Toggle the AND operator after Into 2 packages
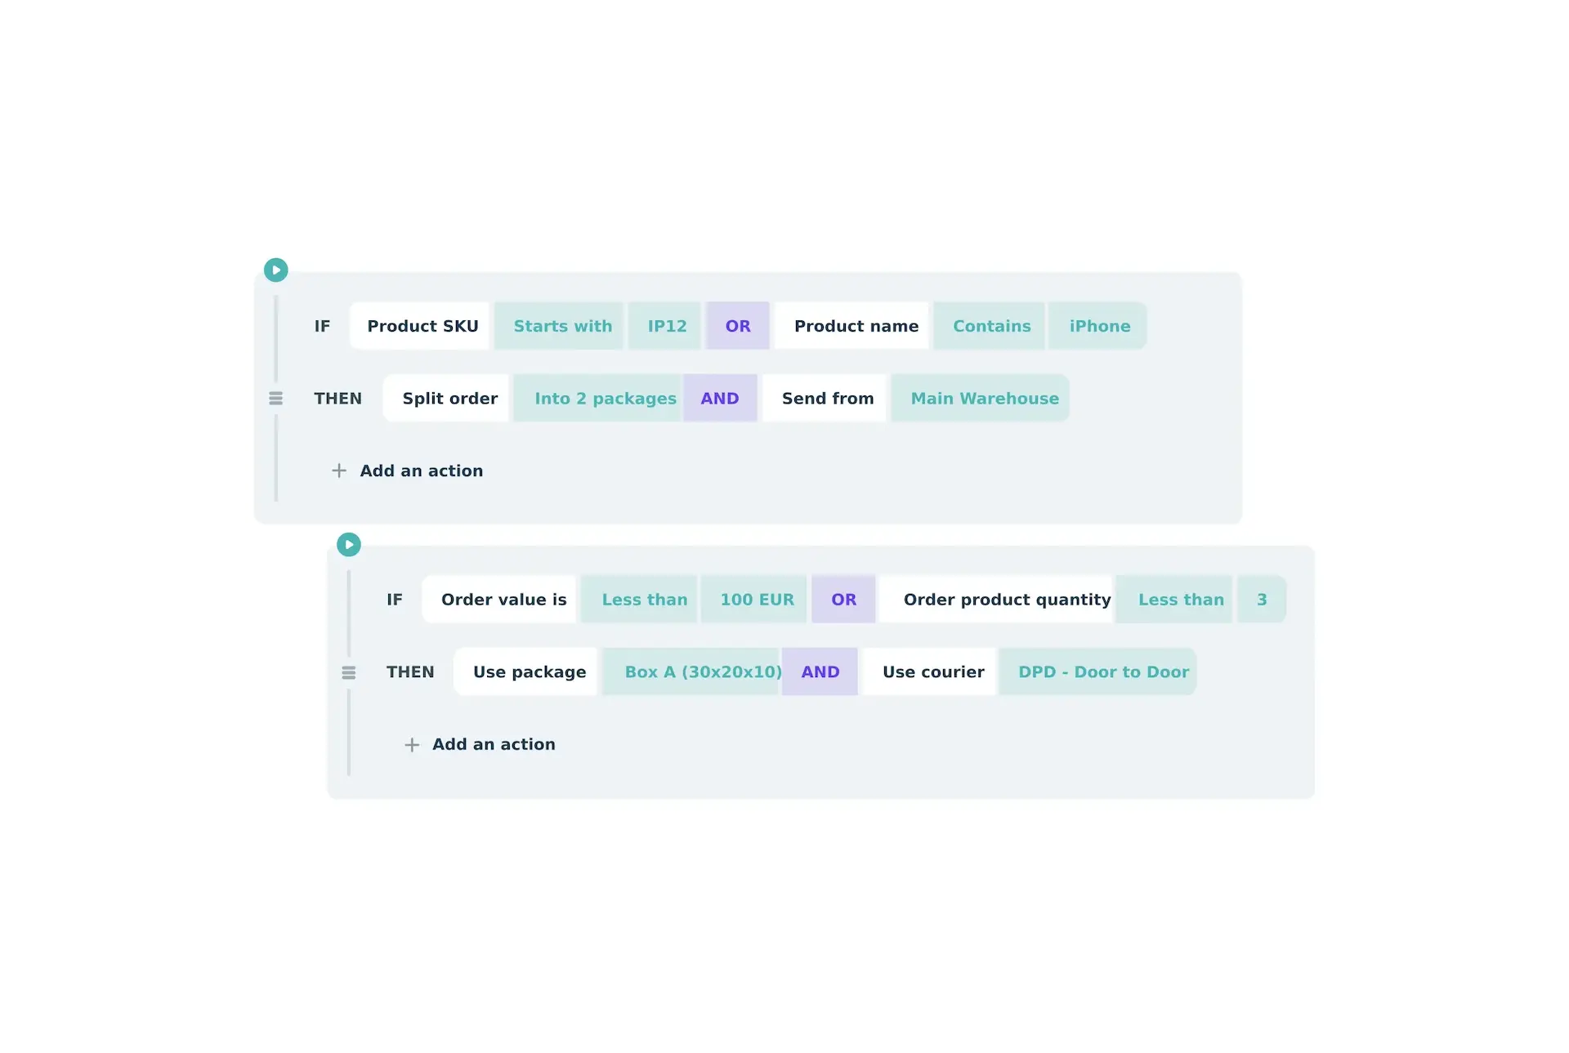1569x1053 pixels. (x=719, y=399)
